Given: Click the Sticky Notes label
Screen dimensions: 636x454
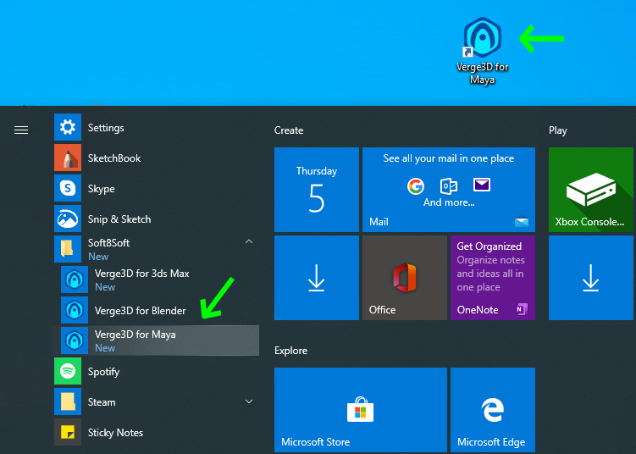Looking at the screenshot, I should [x=116, y=433].
